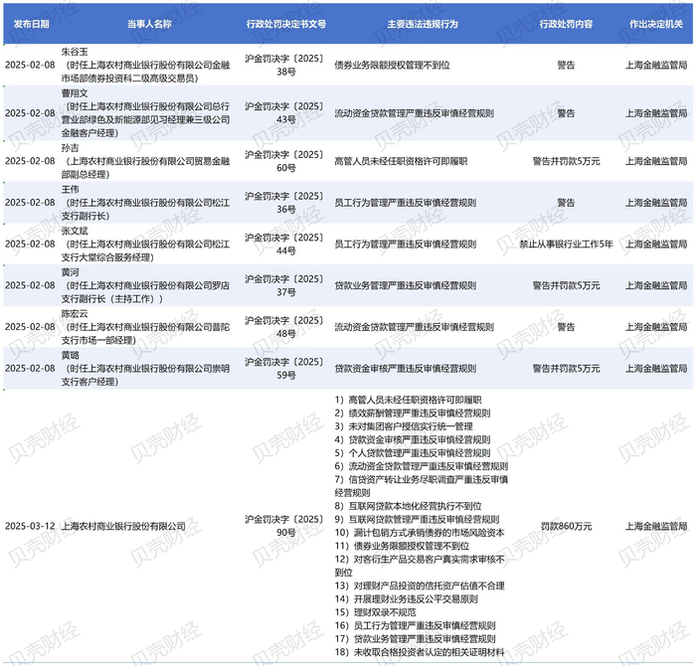This screenshot has height=666, width=696.
Task: Click the 行政处罚内容 column header
Action: pos(566,24)
